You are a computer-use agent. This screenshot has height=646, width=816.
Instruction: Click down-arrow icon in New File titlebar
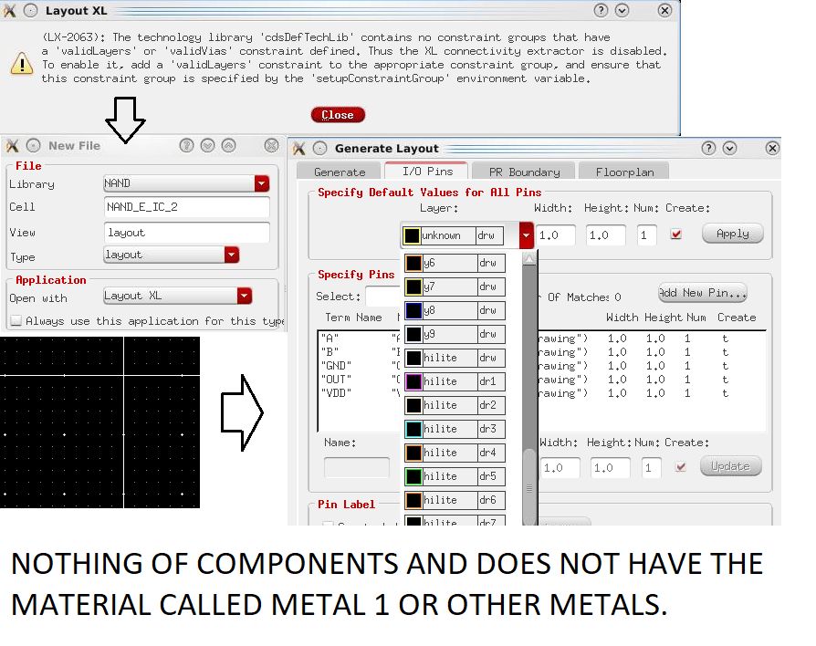pyautogui.click(x=207, y=146)
